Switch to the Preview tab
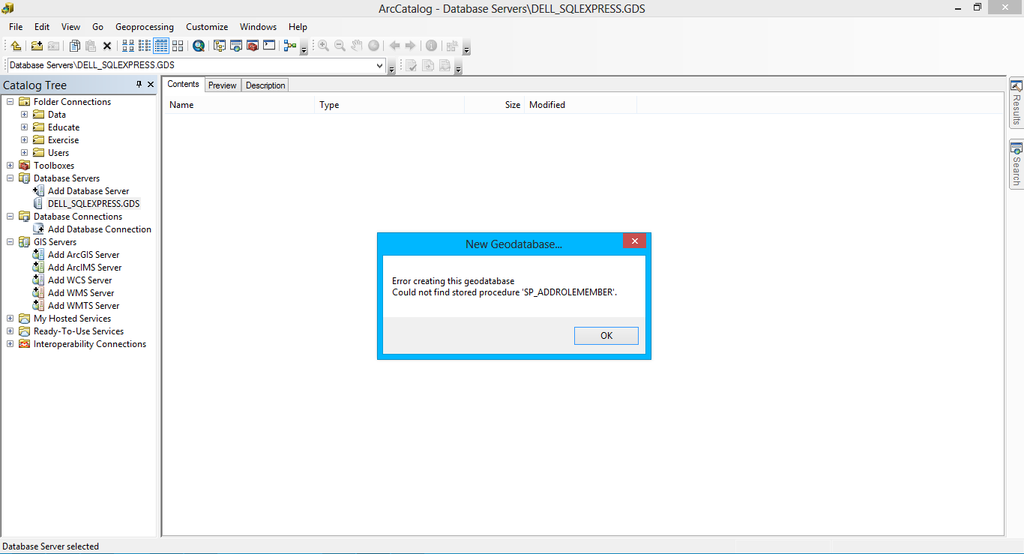 (223, 85)
